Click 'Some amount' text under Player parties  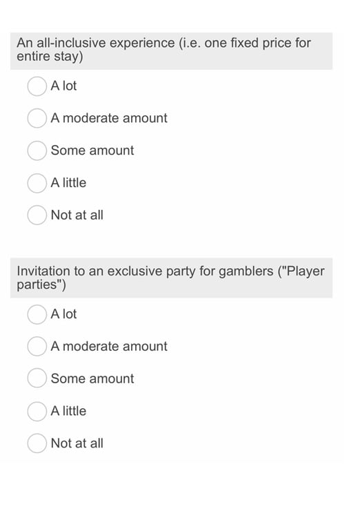[x=92, y=378]
